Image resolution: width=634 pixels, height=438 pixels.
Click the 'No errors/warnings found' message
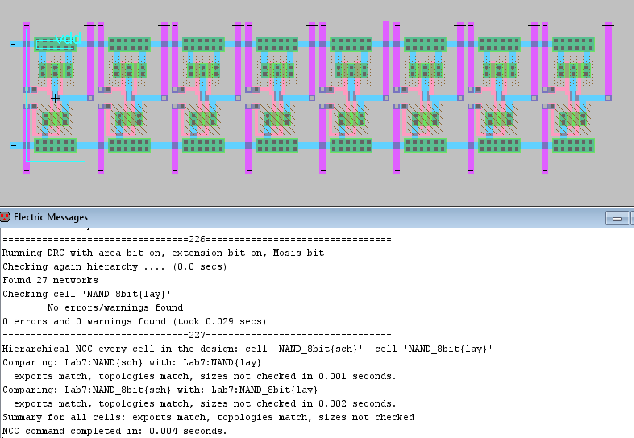tap(115, 307)
